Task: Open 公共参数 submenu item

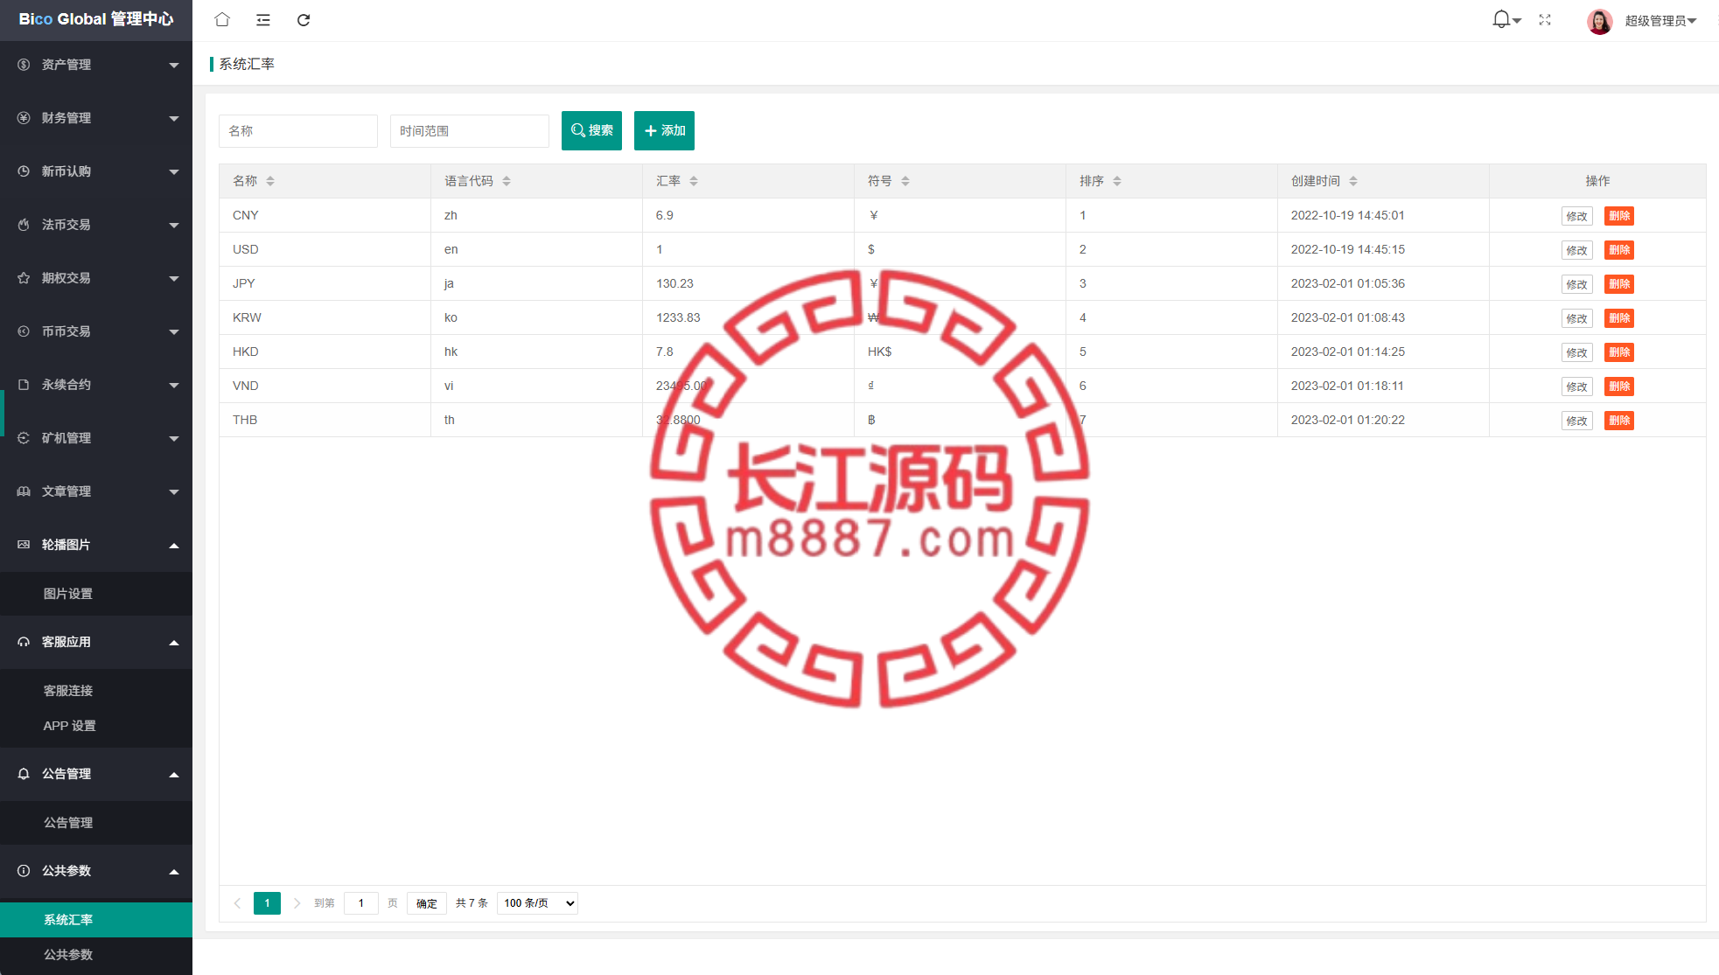Action: coord(68,955)
